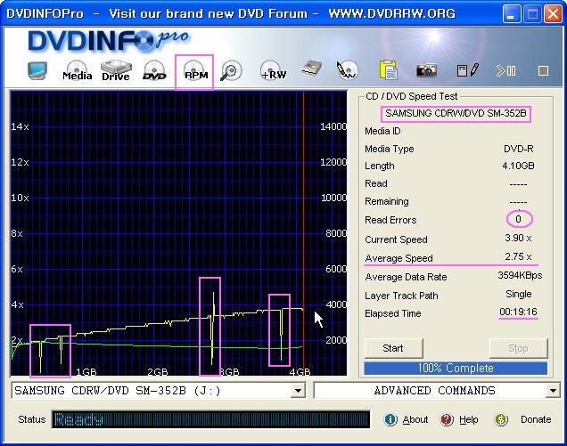Image resolution: width=567 pixels, height=446 pixels.
Task: Click the Current Speed 3.90 x value
Action: (x=518, y=239)
